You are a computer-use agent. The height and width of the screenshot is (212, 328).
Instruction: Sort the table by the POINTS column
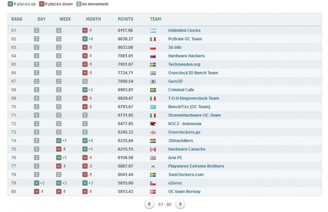[125, 19]
